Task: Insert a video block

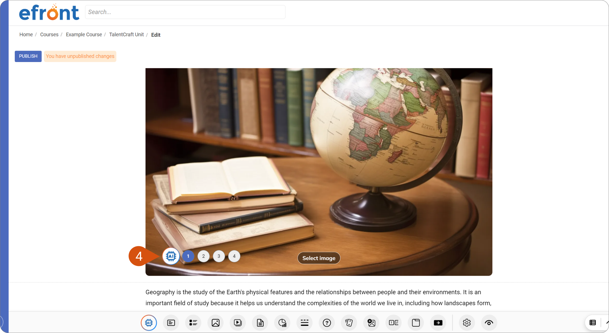Action: (238, 323)
